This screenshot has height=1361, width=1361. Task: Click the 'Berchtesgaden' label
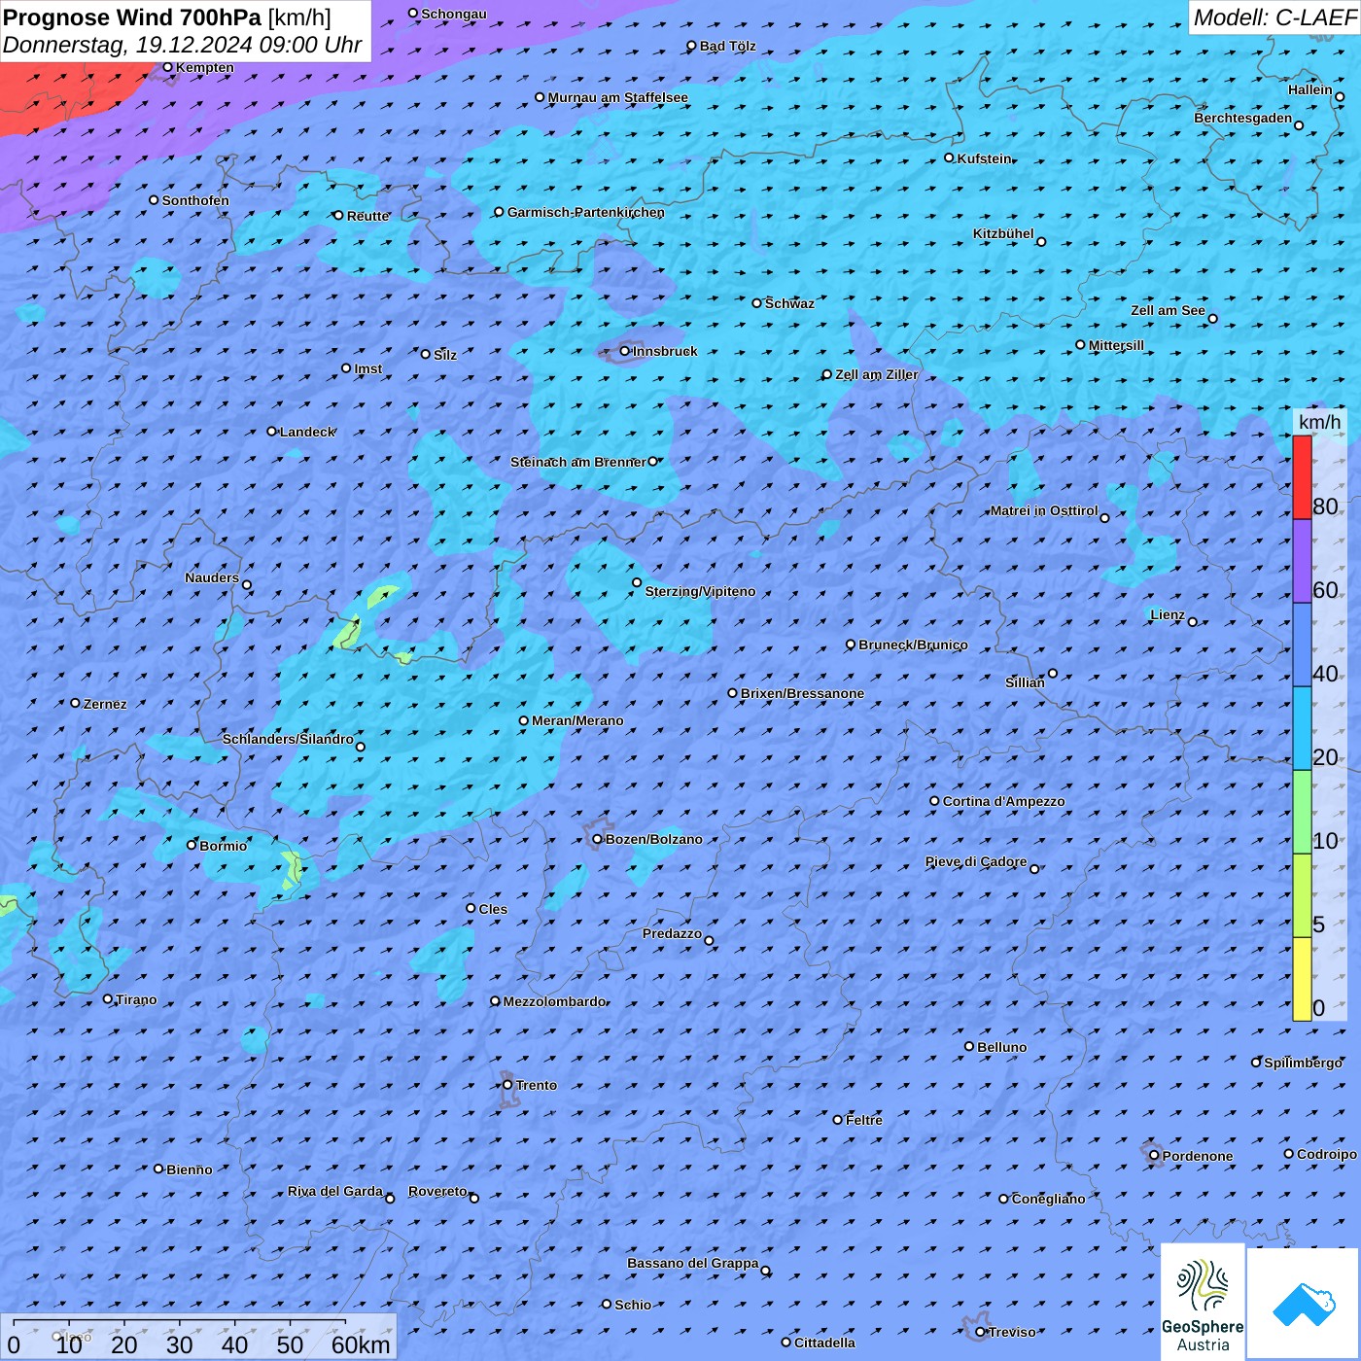[x=1243, y=118]
